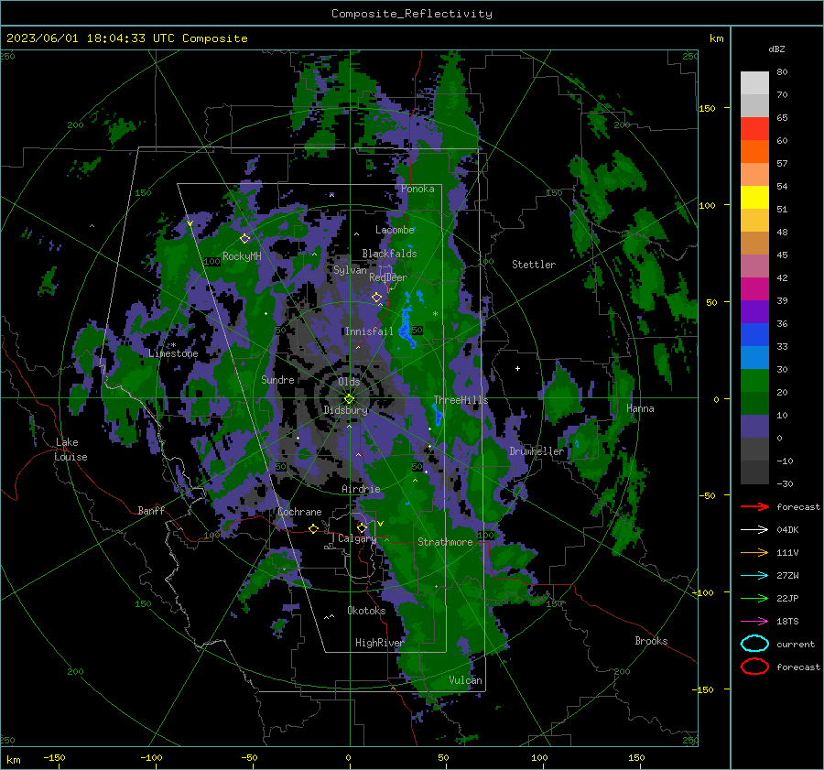Click the cyan 'current' ellipse legend icon
Image resolution: width=824 pixels, height=770 pixels.
point(754,644)
